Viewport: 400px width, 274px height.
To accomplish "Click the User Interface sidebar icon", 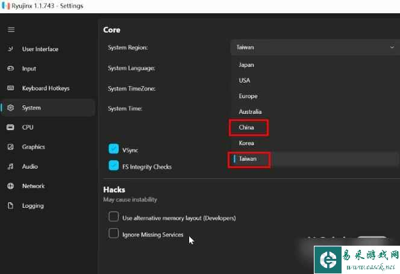I will point(11,49).
